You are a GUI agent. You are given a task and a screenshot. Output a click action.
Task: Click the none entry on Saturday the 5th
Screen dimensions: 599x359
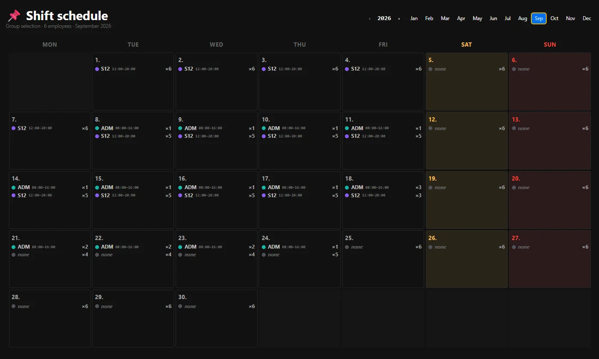coord(467,69)
